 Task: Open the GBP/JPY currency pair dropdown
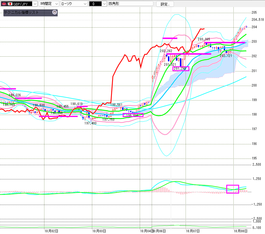[x=34, y=4]
